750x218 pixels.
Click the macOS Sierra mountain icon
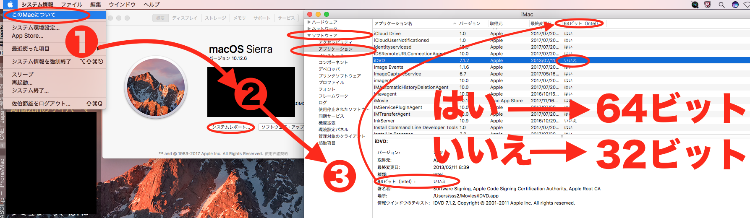point(156,87)
